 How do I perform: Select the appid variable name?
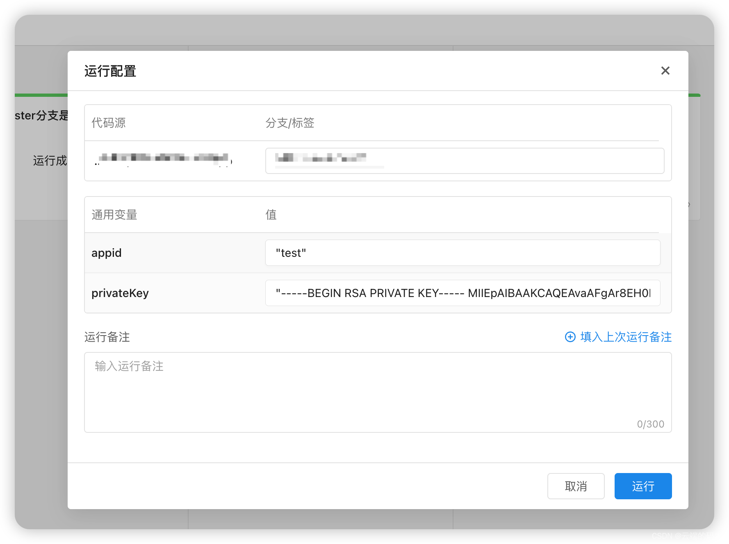107,253
